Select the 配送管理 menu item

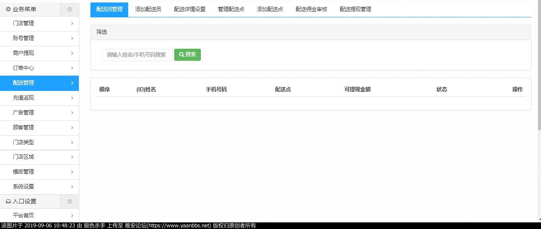click(39, 83)
